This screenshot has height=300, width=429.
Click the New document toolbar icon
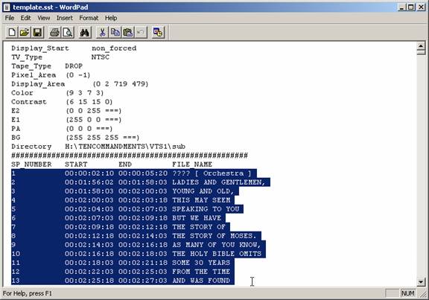point(12,32)
